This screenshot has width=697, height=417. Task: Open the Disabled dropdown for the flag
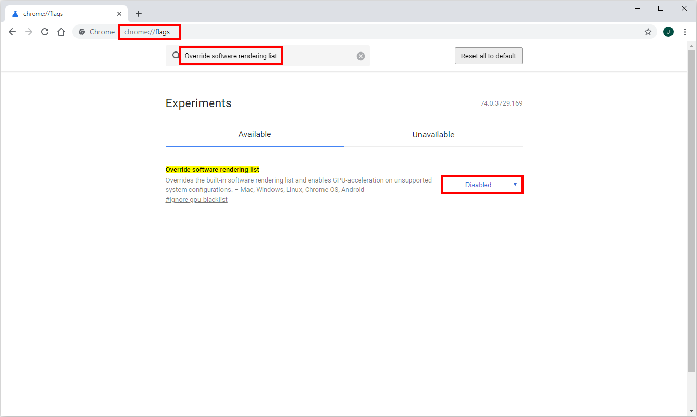tap(482, 185)
